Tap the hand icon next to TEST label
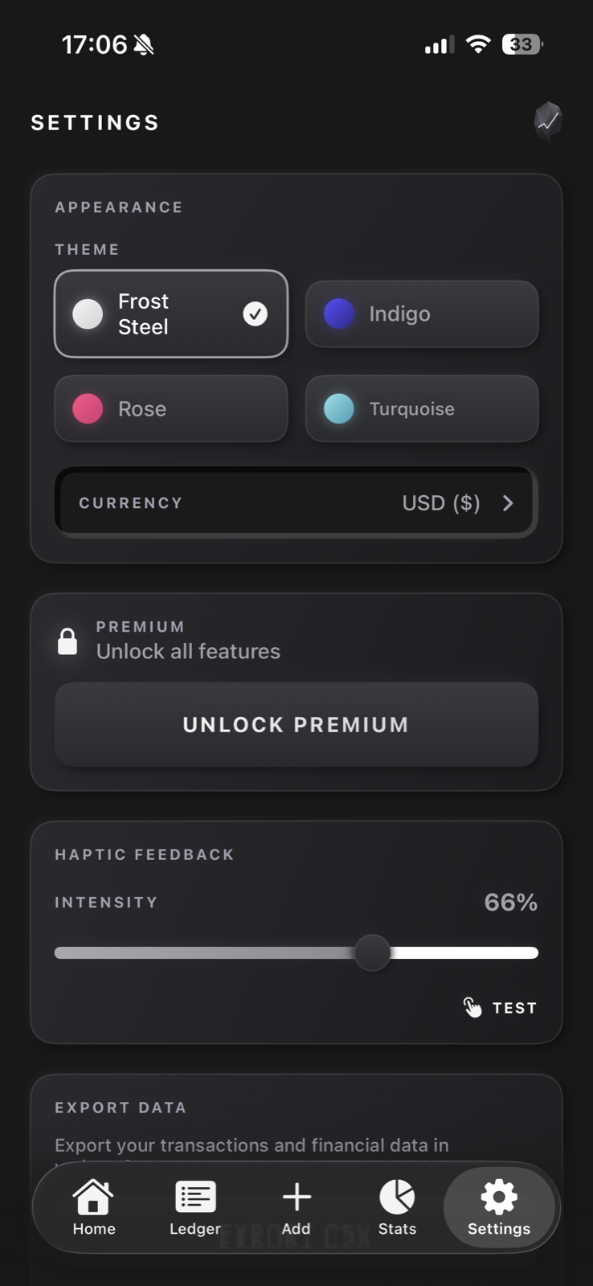 pos(472,1007)
